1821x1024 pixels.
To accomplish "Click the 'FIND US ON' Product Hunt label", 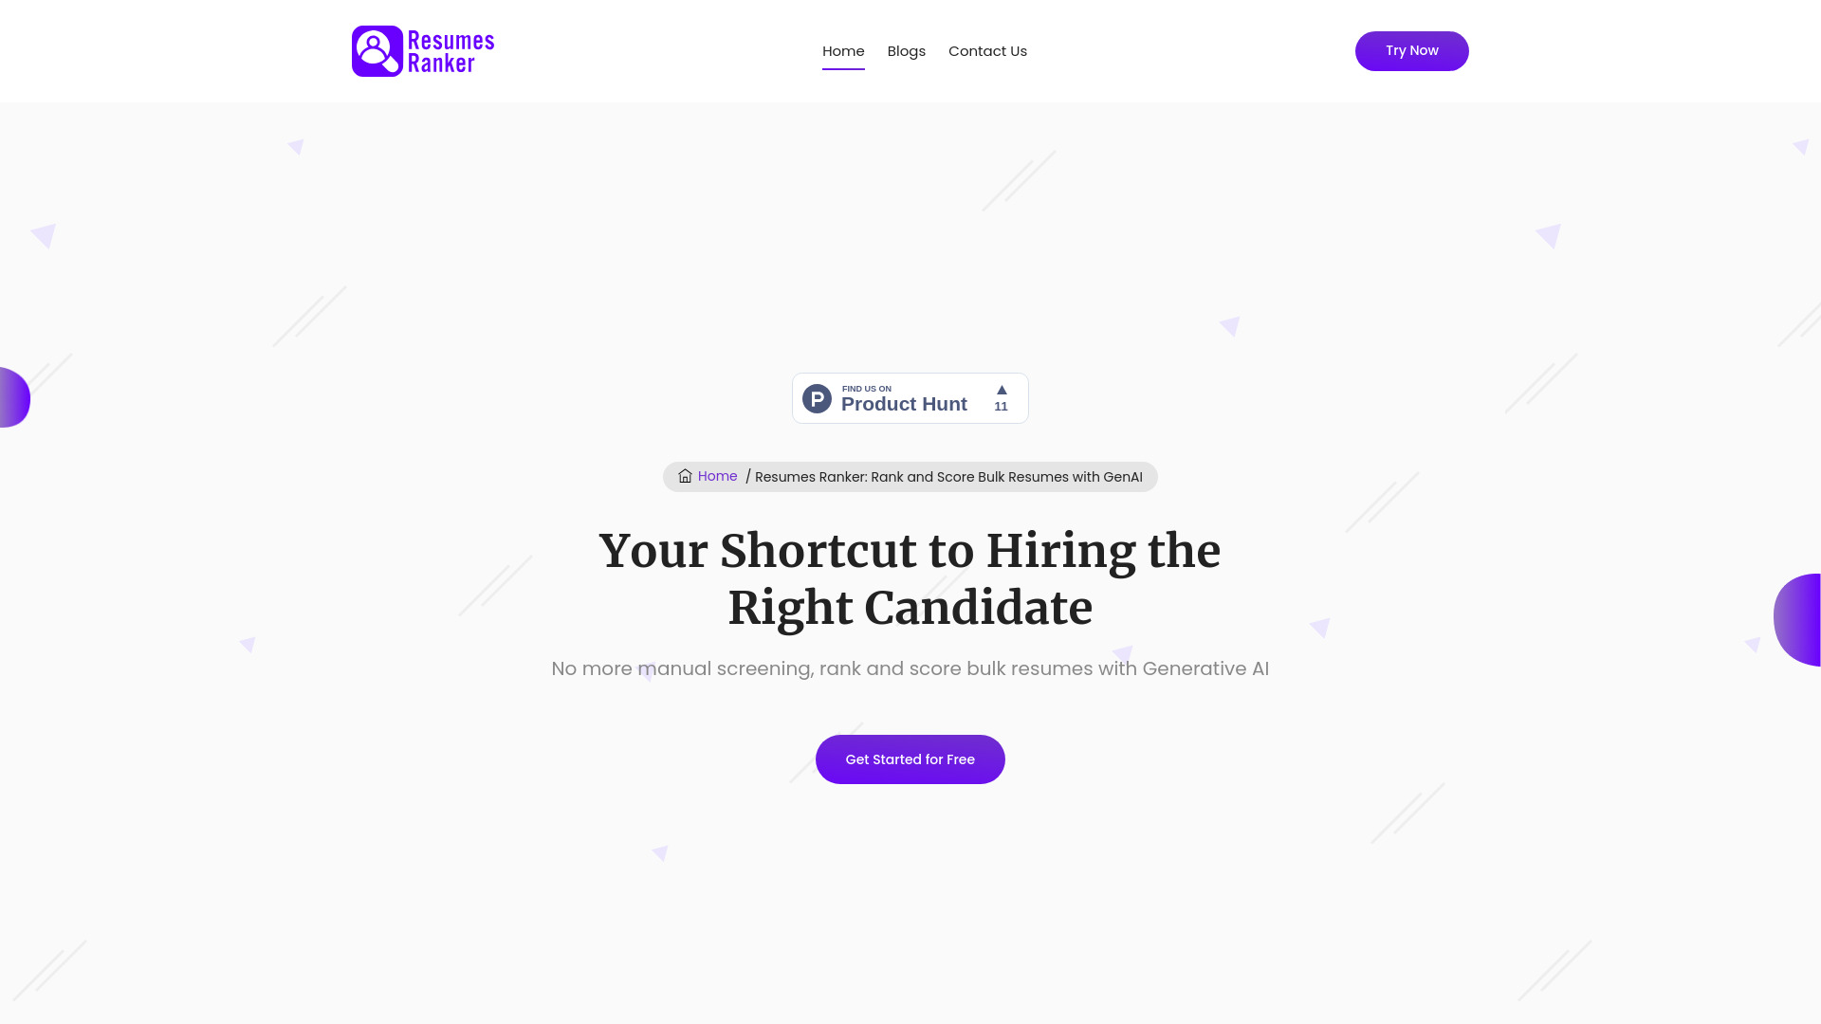I will [867, 389].
